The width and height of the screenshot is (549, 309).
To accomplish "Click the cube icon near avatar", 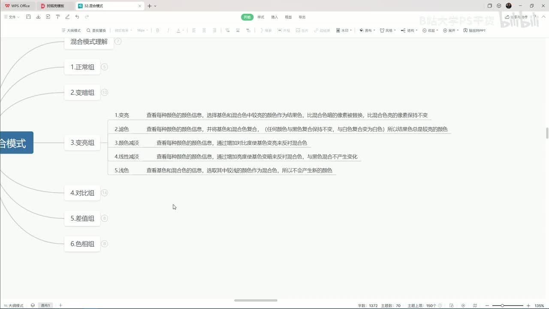I will (499, 6).
